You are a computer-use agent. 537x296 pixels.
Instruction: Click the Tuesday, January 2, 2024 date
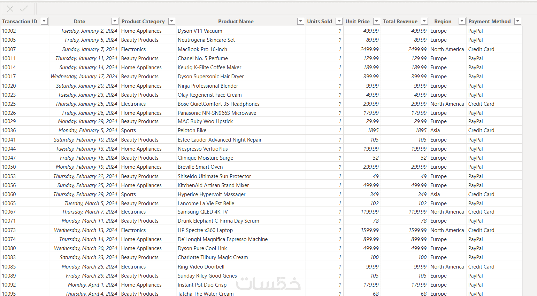point(84,31)
